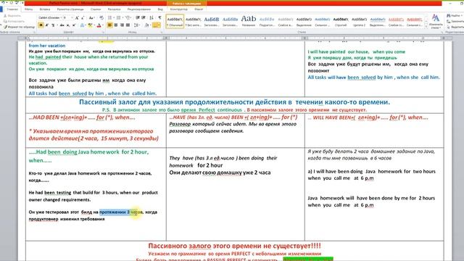Clear all formatting eraser icon
This screenshot has width=464, height=261.
[101, 18]
